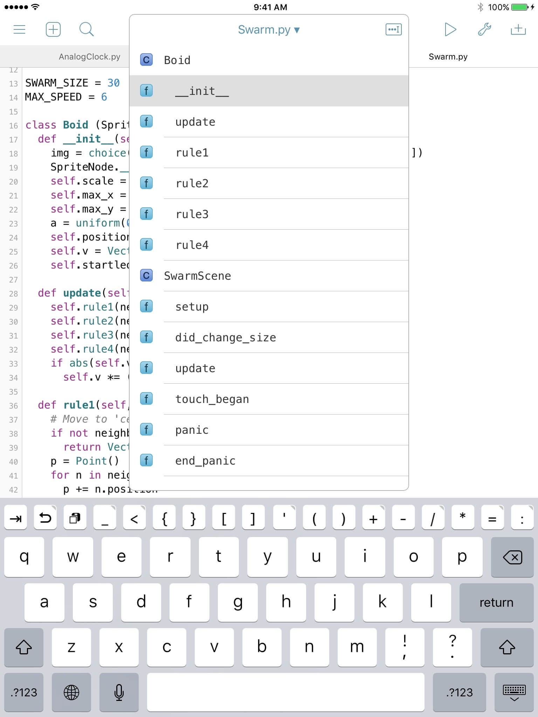538x717 pixels.
Task: Open the search magnifier icon
Action: tap(86, 29)
